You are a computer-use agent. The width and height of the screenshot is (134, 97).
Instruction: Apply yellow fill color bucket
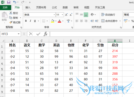pyautogui.click(x=53, y=21)
